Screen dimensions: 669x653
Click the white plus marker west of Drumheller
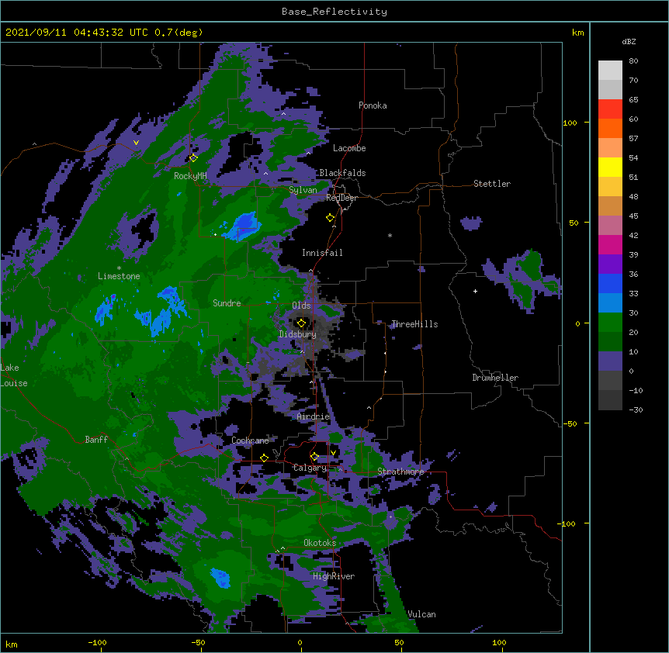click(x=475, y=291)
